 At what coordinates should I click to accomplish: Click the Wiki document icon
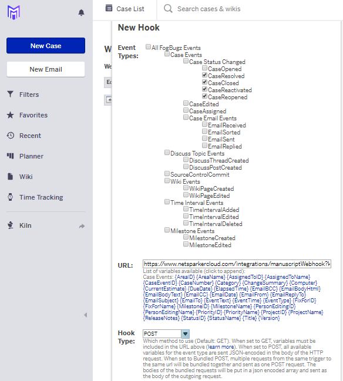pos(10,176)
